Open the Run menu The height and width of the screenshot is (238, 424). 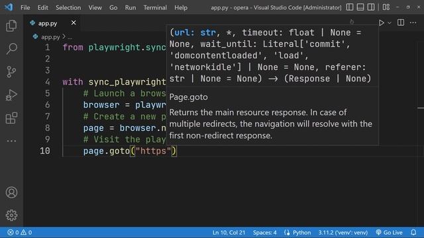[x=131, y=7]
